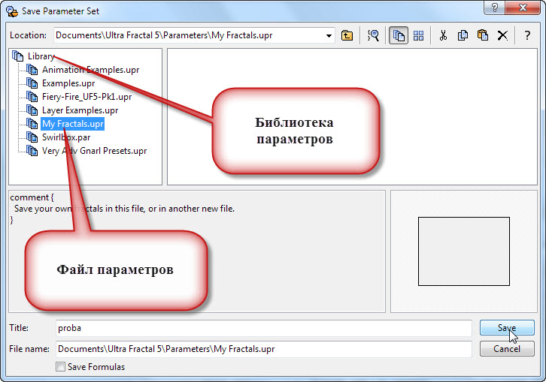Click the Copy icon in toolbar
The height and width of the screenshot is (382, 546).
click(463, 35)
